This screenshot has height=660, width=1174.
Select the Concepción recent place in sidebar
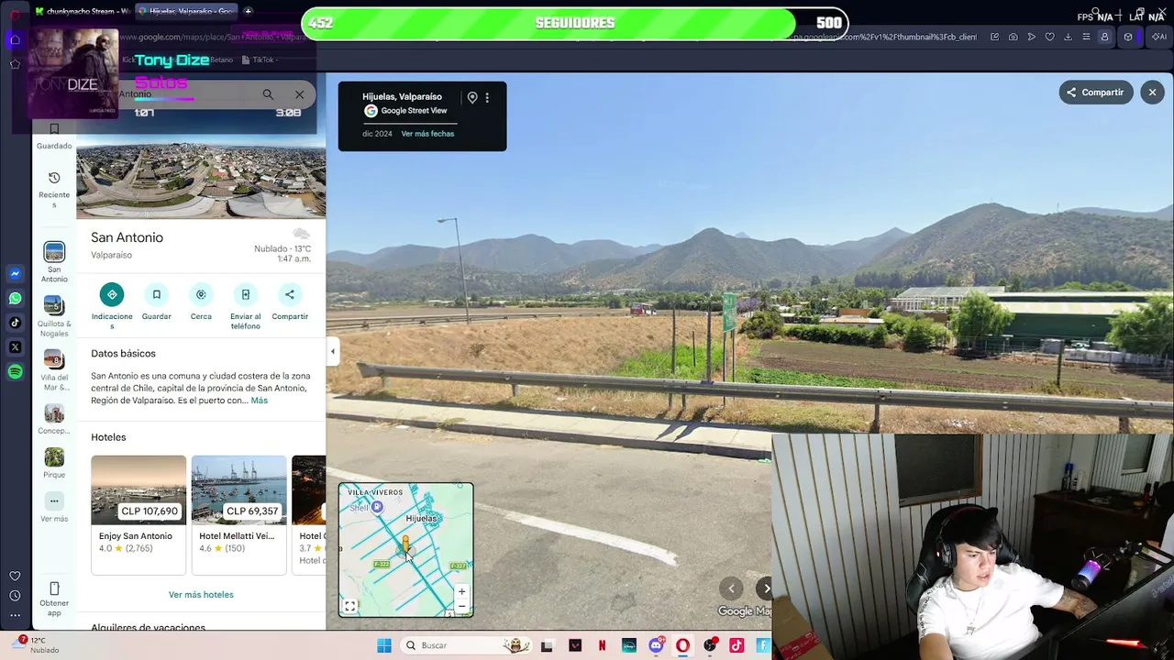[54, 419]
